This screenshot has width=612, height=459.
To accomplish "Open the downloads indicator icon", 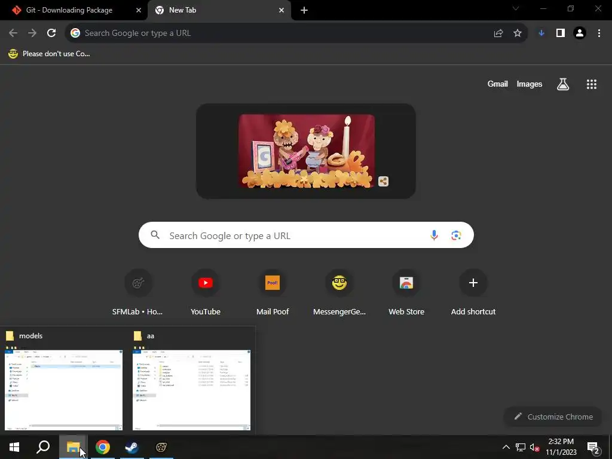I will [541, 33].
